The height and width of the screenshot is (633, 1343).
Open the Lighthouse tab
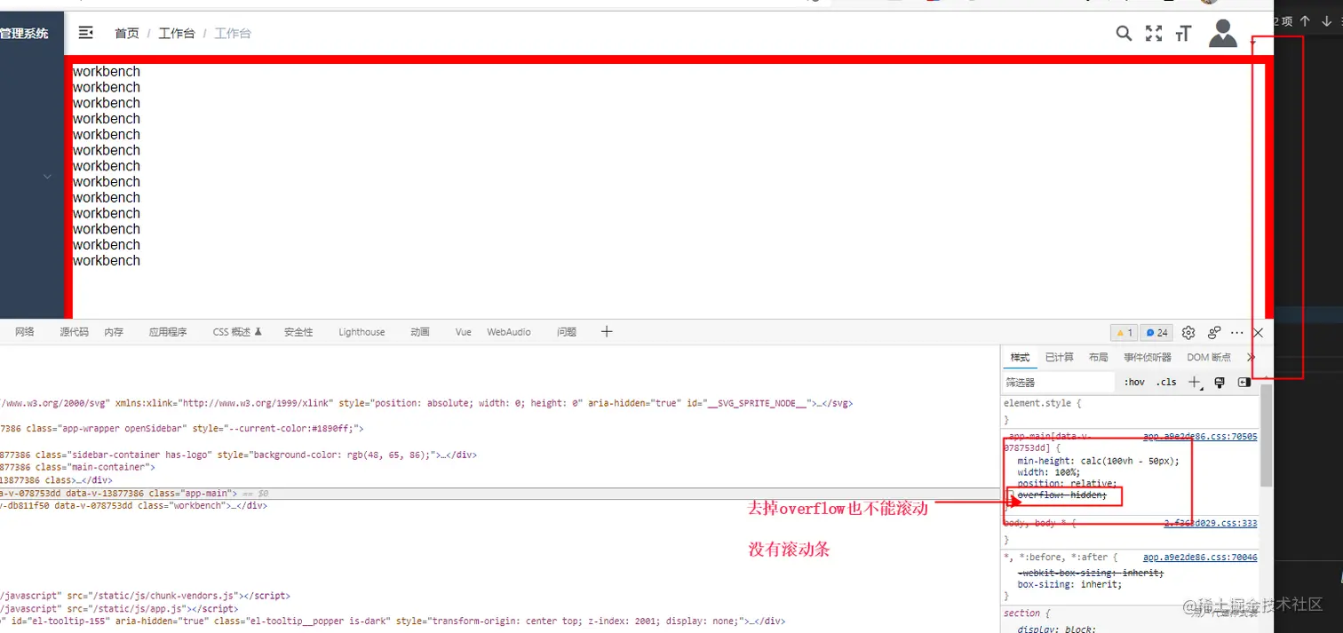coord(362,332)
